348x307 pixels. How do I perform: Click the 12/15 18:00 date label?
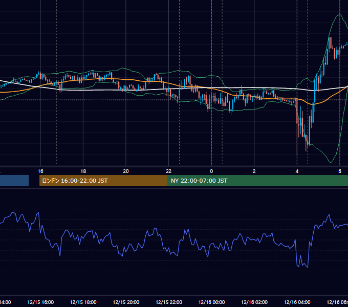click(83, 302)
